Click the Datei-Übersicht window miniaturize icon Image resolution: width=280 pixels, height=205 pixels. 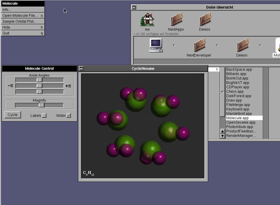134,7
